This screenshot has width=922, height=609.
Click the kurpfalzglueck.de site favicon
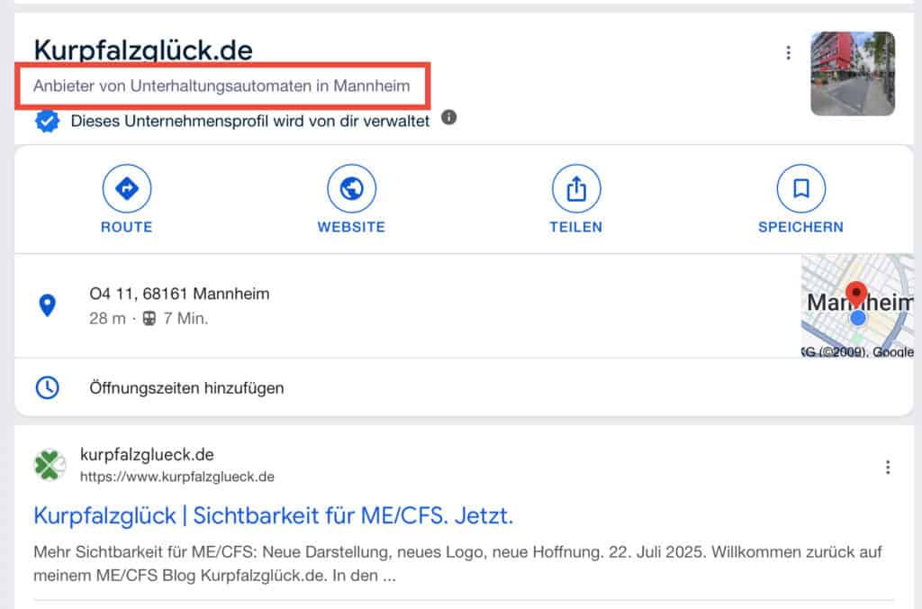coord(51,461)
